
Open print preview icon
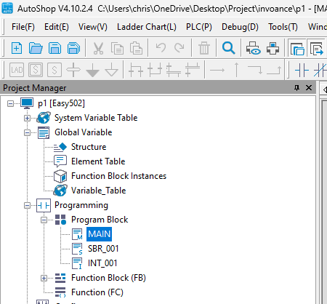254,48
